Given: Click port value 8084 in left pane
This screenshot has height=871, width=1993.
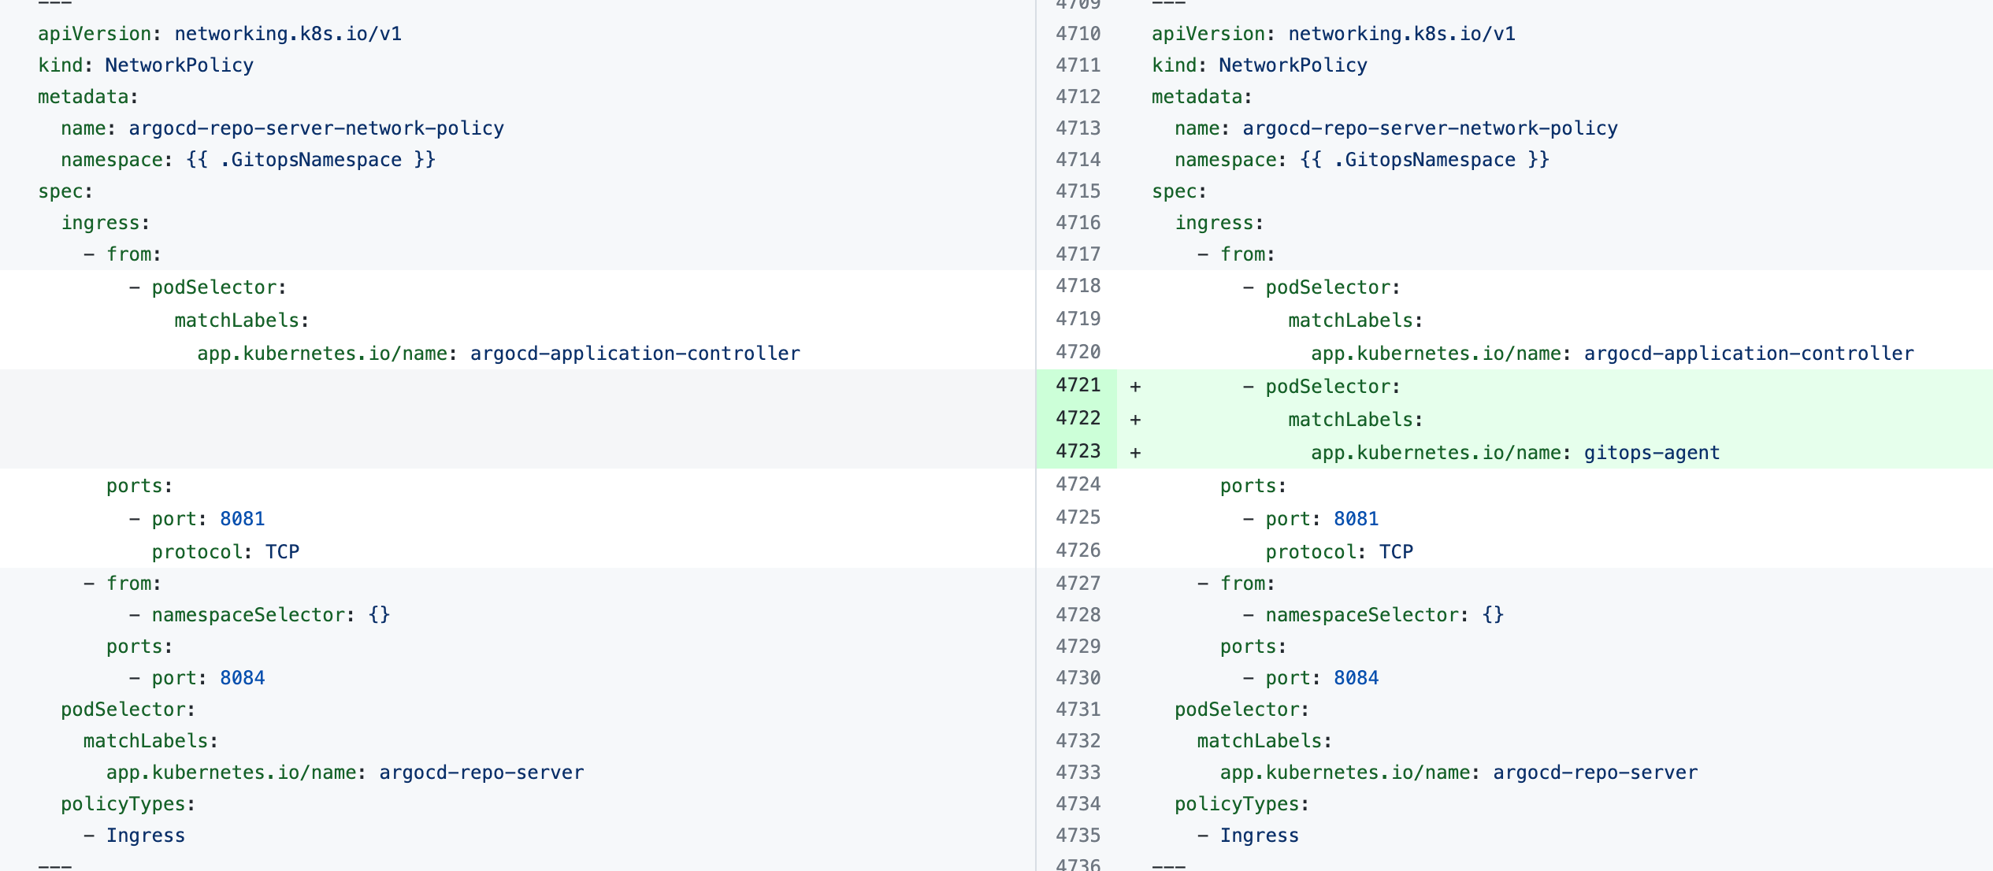Looking at the screenshot, I should click(x=242, y=678).
